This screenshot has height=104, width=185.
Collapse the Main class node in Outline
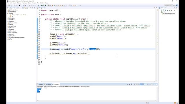click(160, 12)
